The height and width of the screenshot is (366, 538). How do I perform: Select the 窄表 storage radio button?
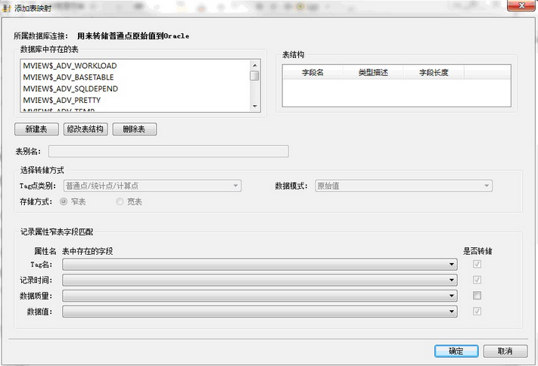point(64,201)
